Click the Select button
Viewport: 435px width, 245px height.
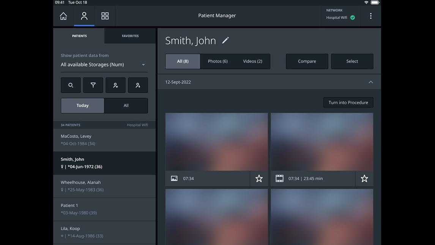tap(352, 61)
